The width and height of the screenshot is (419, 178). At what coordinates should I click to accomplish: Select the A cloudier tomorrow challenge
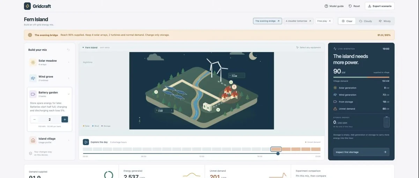(x=299, y=21)
